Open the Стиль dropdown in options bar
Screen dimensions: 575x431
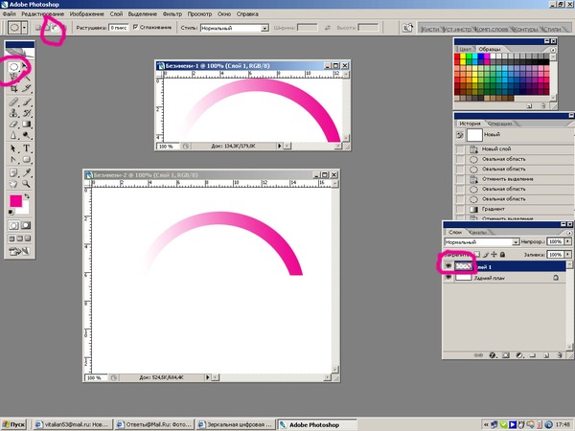[264, 28]
